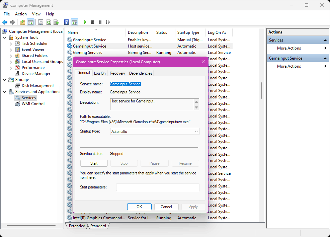The image size is (330, 237).
Task: Click the Up One Level folder icon
Action: (23, 22)
